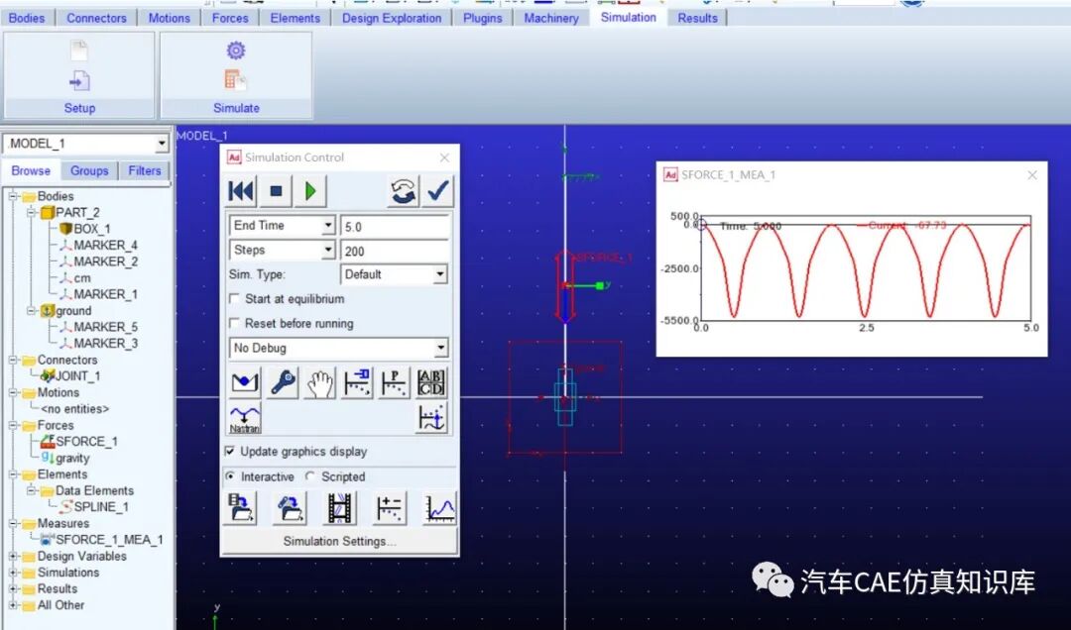Uncheck Update graphics display
Viewport: 1071px width, 630px height.
230,451
